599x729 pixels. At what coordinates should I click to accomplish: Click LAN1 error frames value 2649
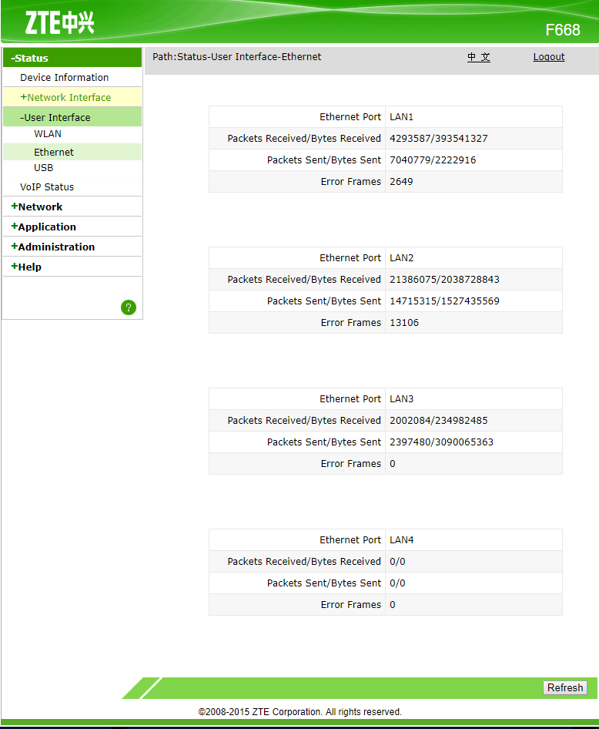pos(401,181)
